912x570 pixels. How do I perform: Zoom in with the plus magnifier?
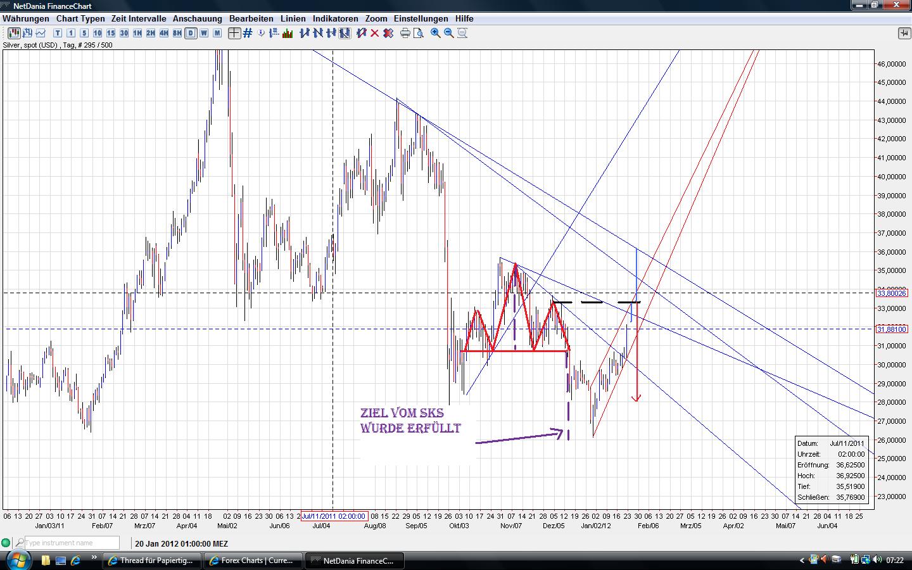click(x=436, y=33)
